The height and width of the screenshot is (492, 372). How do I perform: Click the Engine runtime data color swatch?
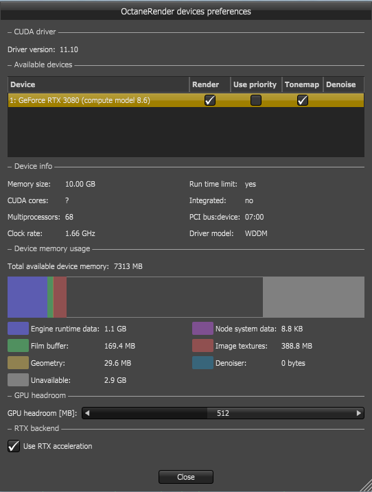point(19,329)
